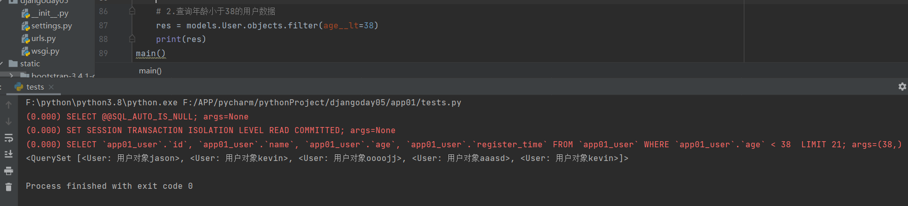Click the main() breadcrumb below the editor
Viewport: 908px width, 206px height.
[150, 71]
